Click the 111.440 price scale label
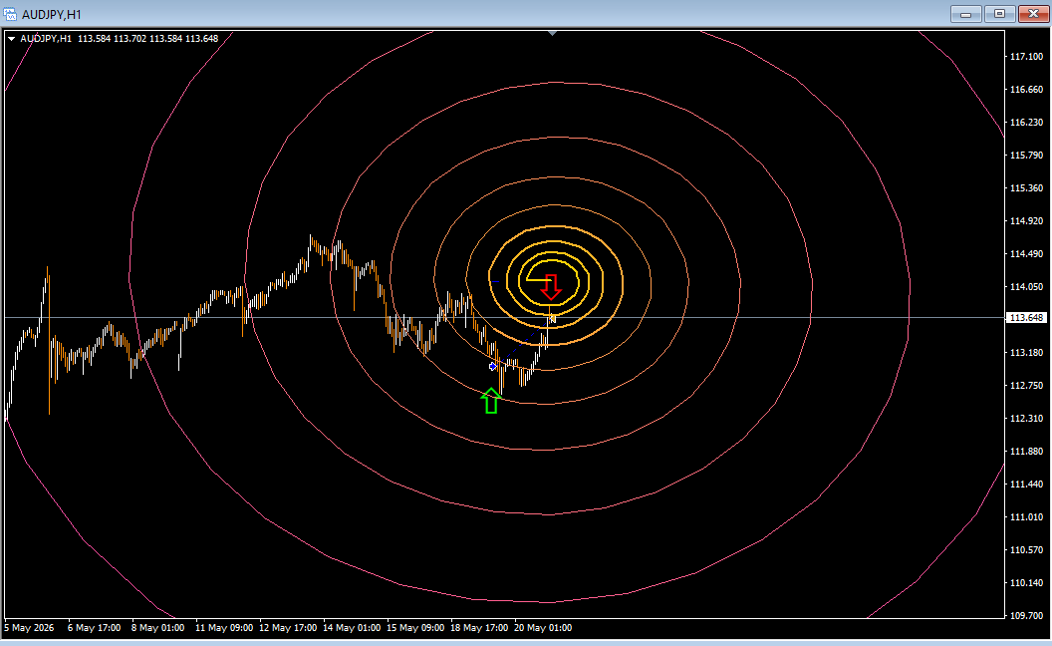The height and width of the screenshot is (646, 1052). (1026, 484)
